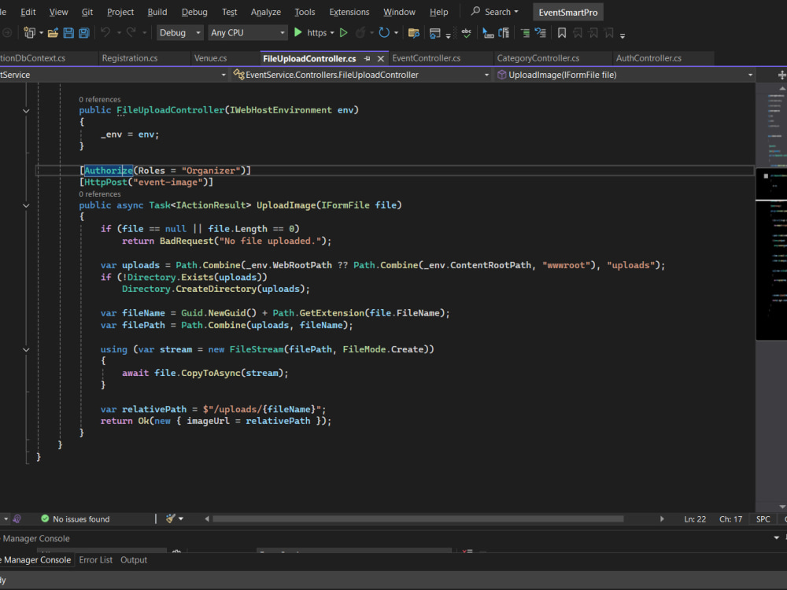Toggle pin on FileUploadController.cs tab

(367, 59)
